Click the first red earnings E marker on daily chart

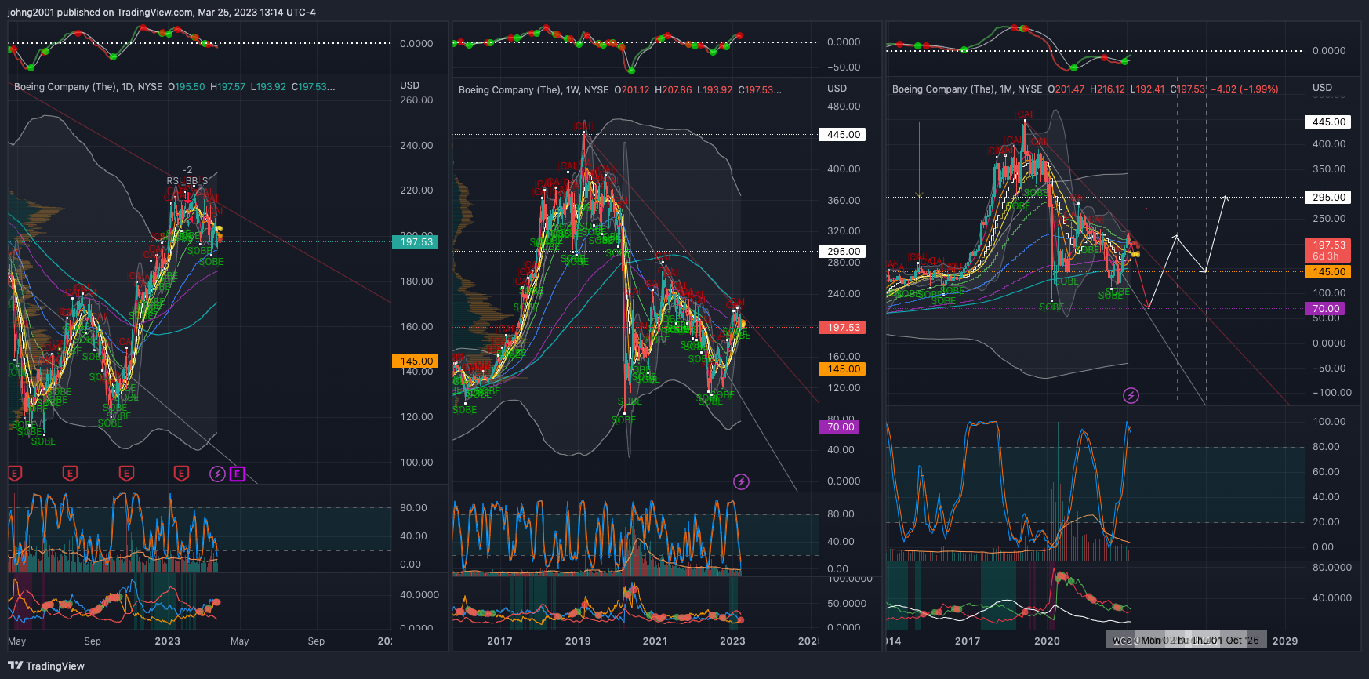click(x=14, y=473)
